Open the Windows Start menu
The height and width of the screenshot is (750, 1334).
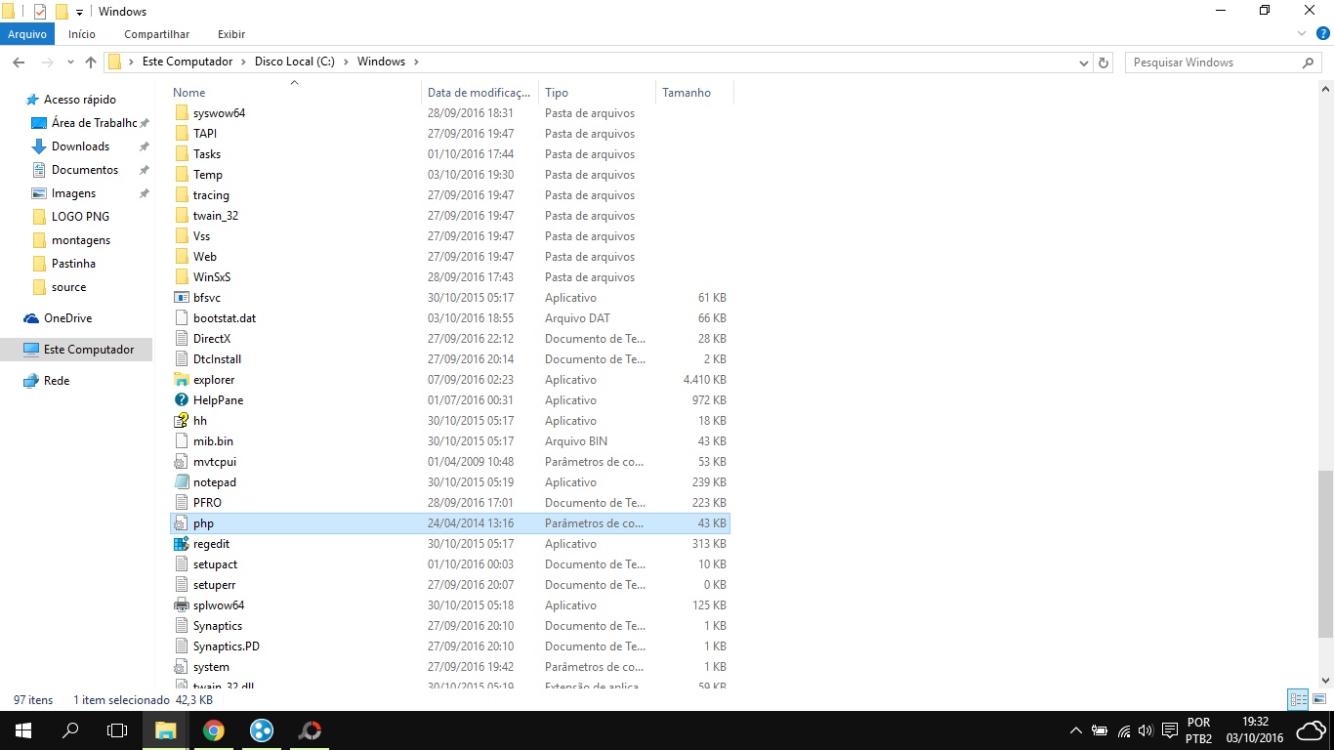pos(23,730)
